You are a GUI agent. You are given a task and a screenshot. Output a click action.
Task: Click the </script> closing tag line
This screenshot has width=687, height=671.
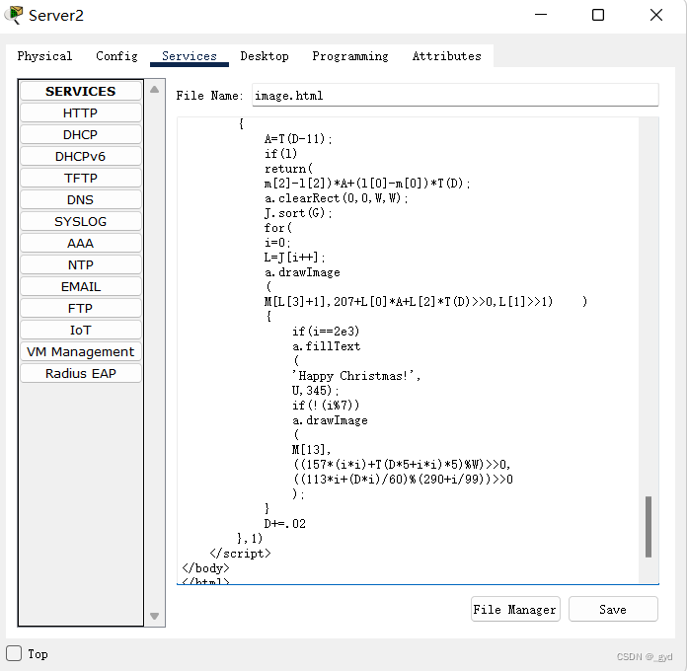(x=240, y=554)
